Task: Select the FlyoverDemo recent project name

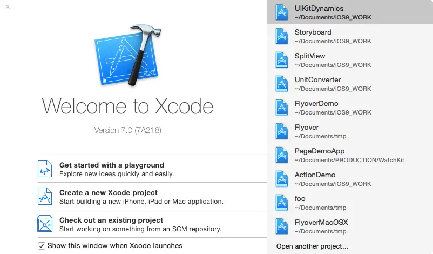Action: [316, 103]
